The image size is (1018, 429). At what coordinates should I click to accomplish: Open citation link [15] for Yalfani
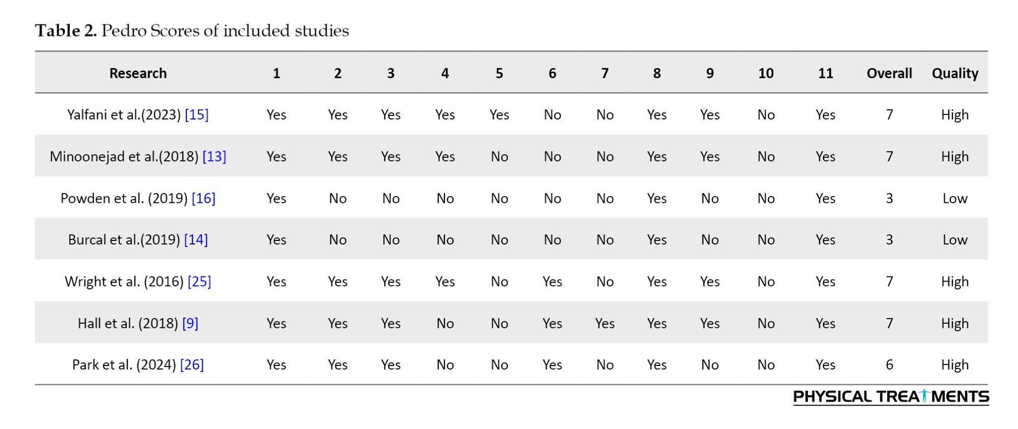tap(196, 115)
